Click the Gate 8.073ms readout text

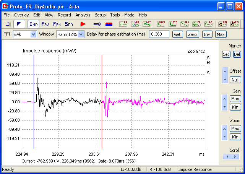pos(117,161)
